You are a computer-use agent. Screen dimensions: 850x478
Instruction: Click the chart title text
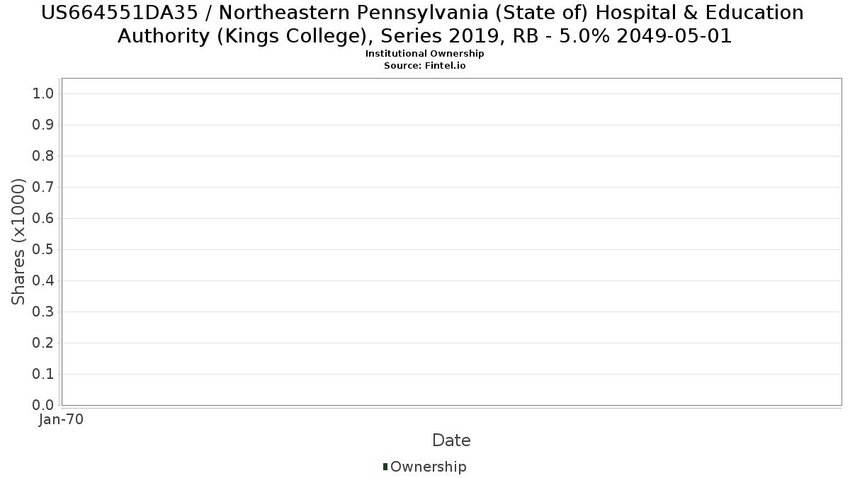coord(424,24)
